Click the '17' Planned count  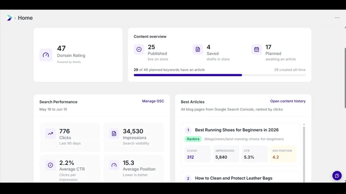click(268, 47)
